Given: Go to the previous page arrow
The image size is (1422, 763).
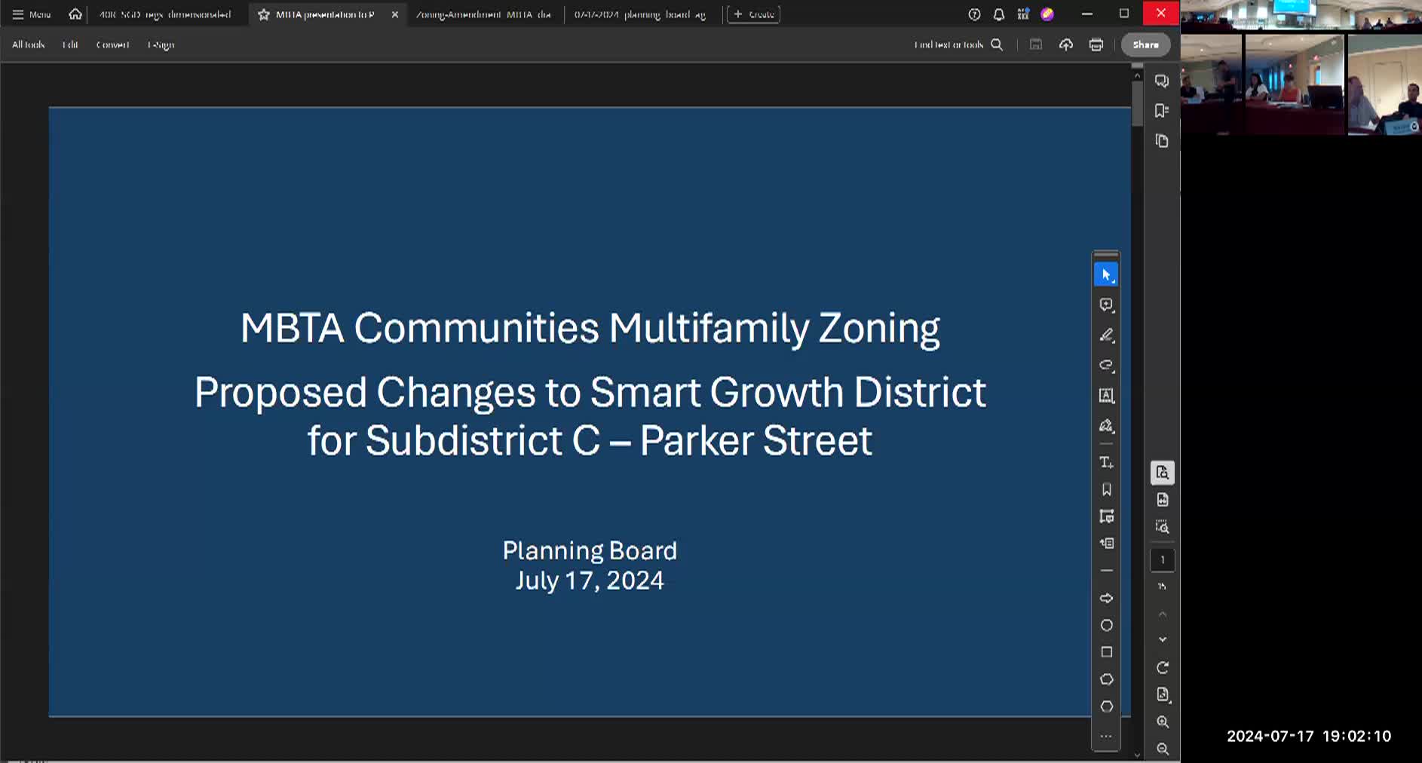Looking at the screenshot, I should coord(1162,614).
